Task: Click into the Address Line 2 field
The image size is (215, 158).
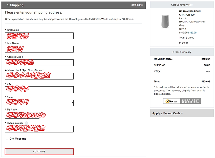Action: [39, 76]
